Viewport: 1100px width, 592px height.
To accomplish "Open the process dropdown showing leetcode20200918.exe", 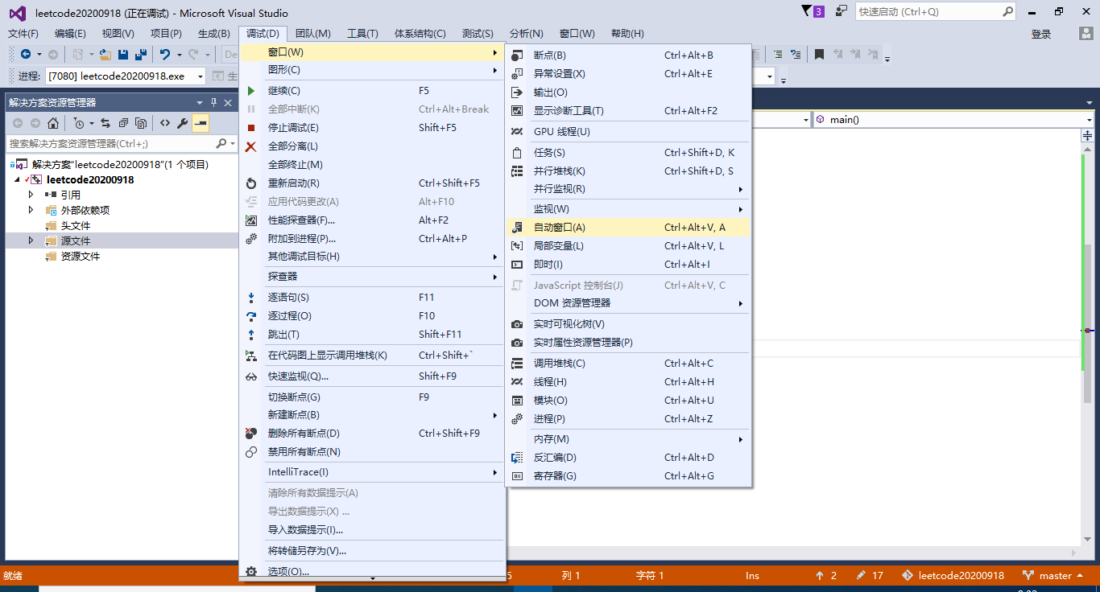I will (x=199, y=75).
